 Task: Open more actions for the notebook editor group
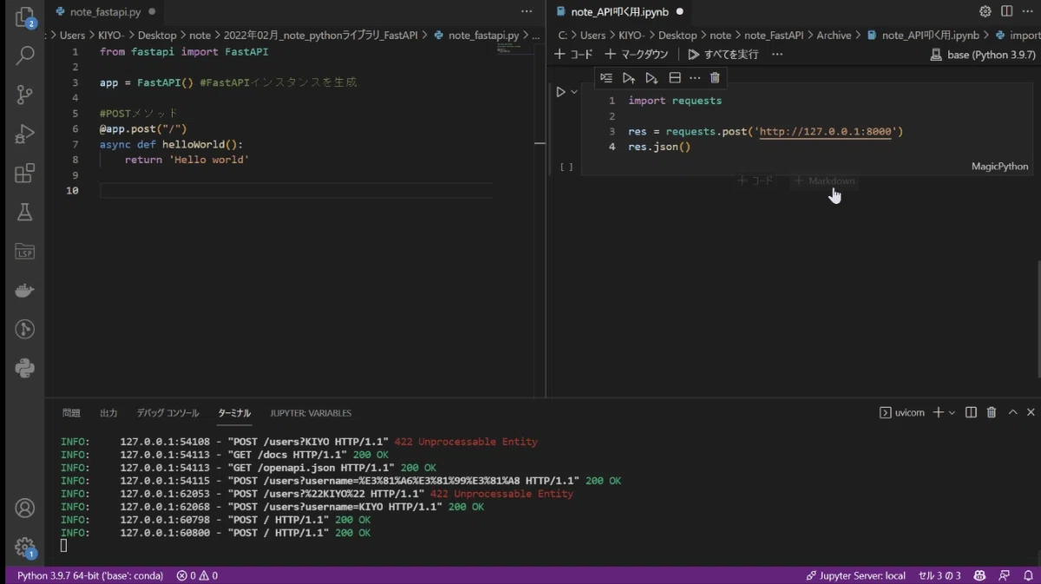click(1029, 11)
